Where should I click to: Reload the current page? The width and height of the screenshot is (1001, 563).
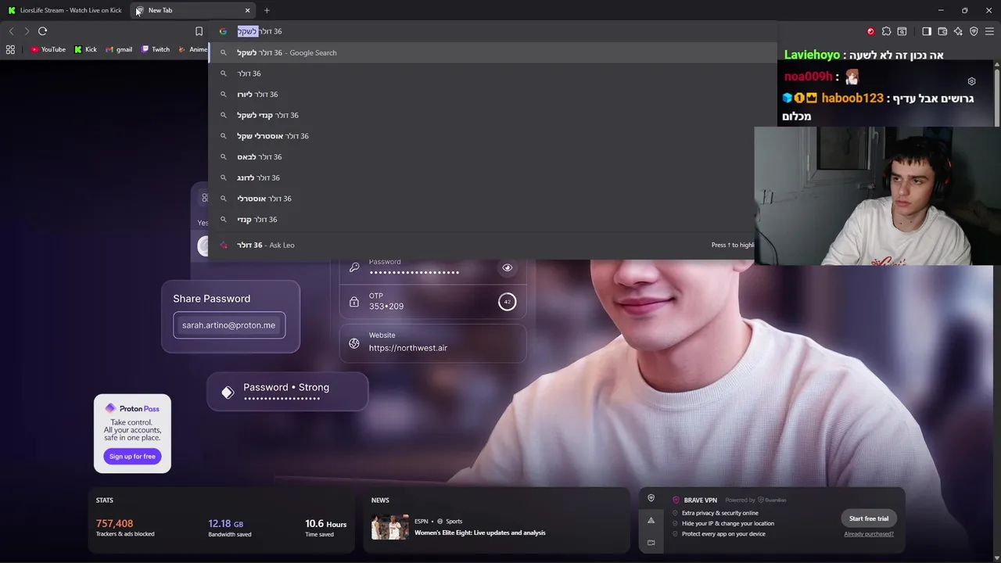pyautogui.click(x=43, y=31)
